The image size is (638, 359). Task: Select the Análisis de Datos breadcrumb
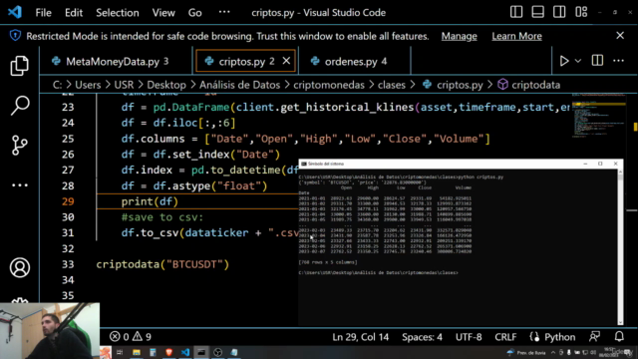(239, 85)
